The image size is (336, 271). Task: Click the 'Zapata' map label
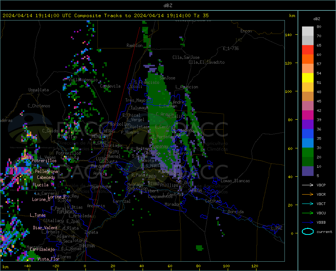point(91,232)
